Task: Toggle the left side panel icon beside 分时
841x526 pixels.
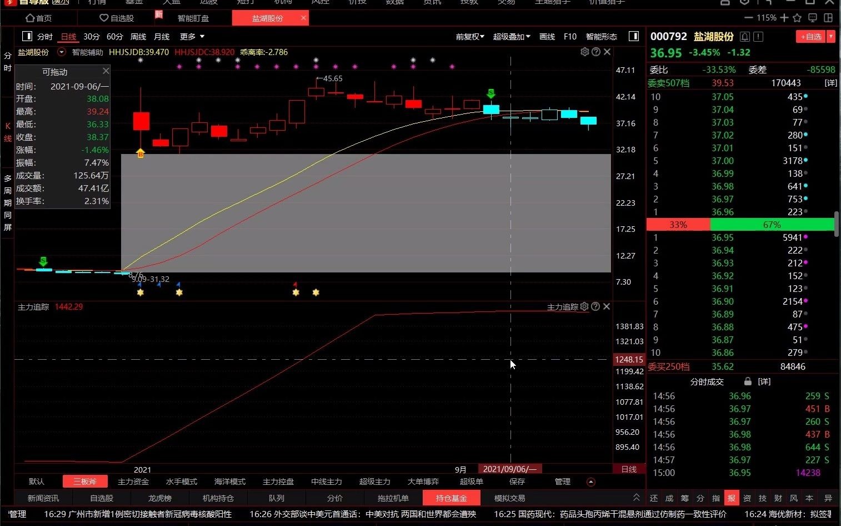Action: pyautogui.click(x=27, y=36)
